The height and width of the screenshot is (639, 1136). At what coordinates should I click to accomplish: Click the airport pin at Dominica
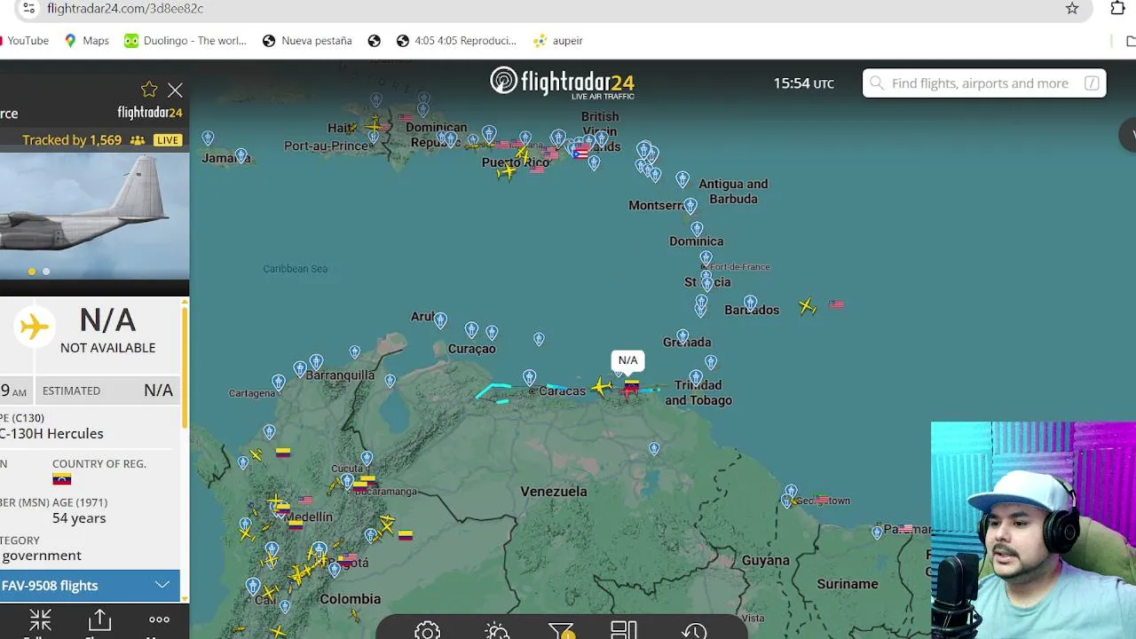click(697, 229)
